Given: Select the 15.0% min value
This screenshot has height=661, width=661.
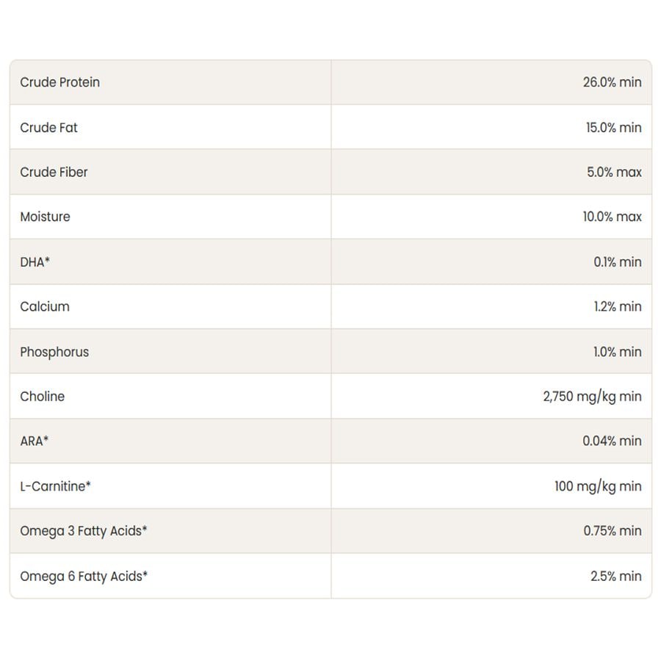Looking at the screenshot, I should coord(613,128).
